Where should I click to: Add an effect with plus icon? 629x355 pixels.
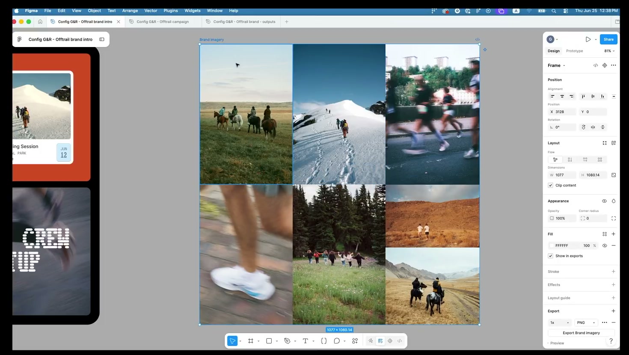tap(614, 285)
